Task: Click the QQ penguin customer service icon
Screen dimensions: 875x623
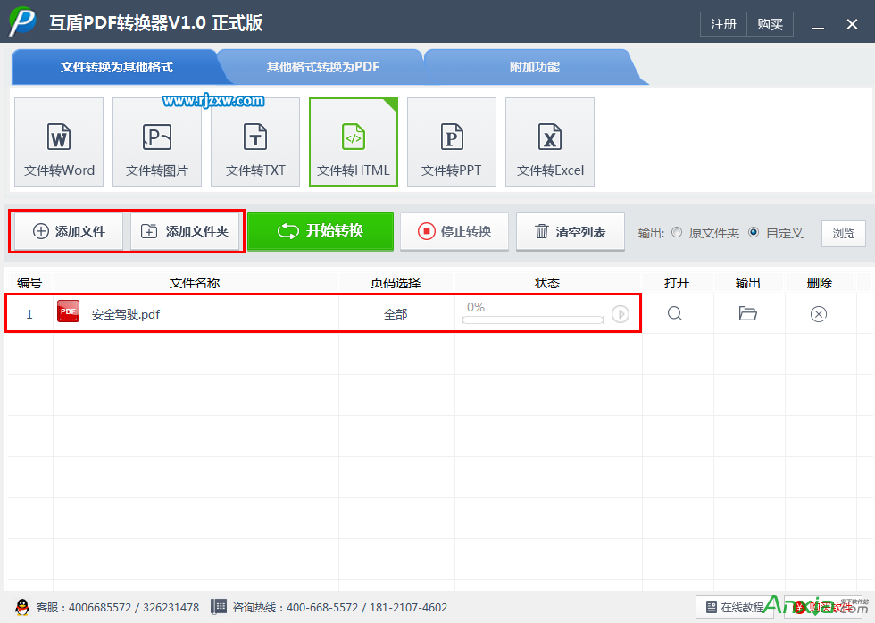Action: tap(22, 607)
